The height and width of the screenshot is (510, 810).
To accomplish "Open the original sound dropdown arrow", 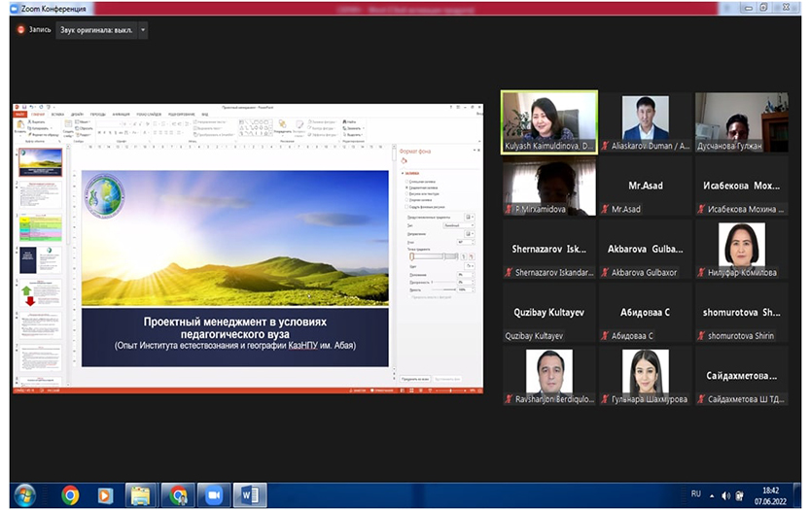I will pyautogui.click(x=144, y=29).
